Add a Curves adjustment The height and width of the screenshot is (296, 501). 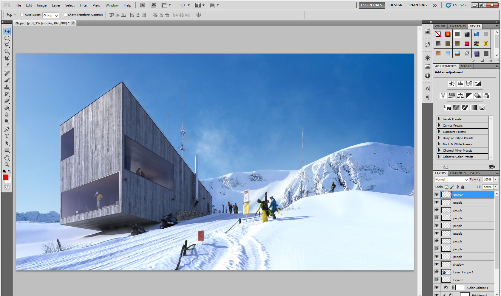(x=469, y=84)
